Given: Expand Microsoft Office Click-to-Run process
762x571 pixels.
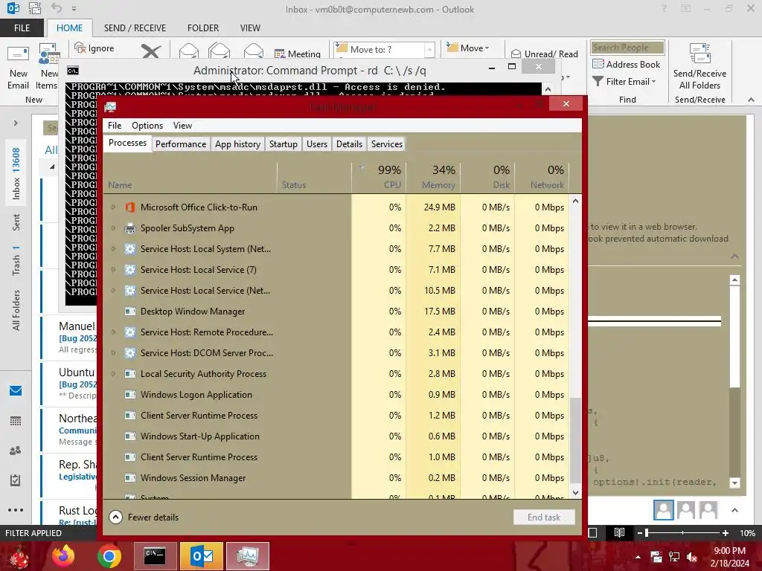Looking at the screenshot, I should (113, 207).
